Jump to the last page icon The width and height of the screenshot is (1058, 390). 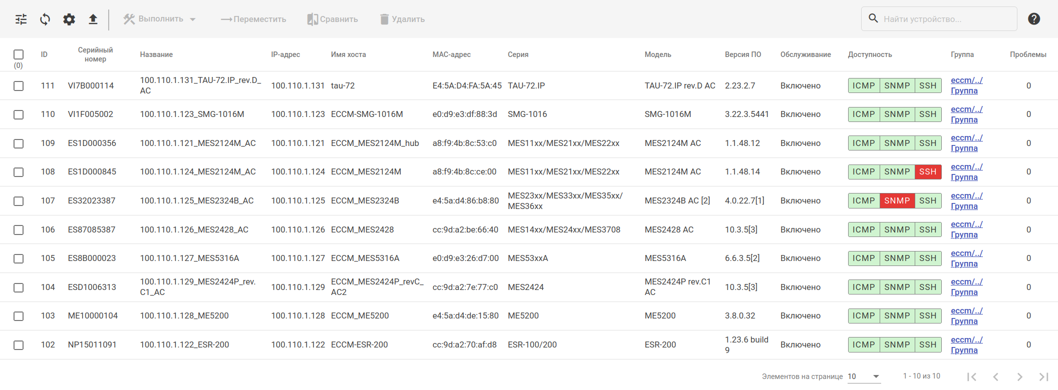[1043, 376]
